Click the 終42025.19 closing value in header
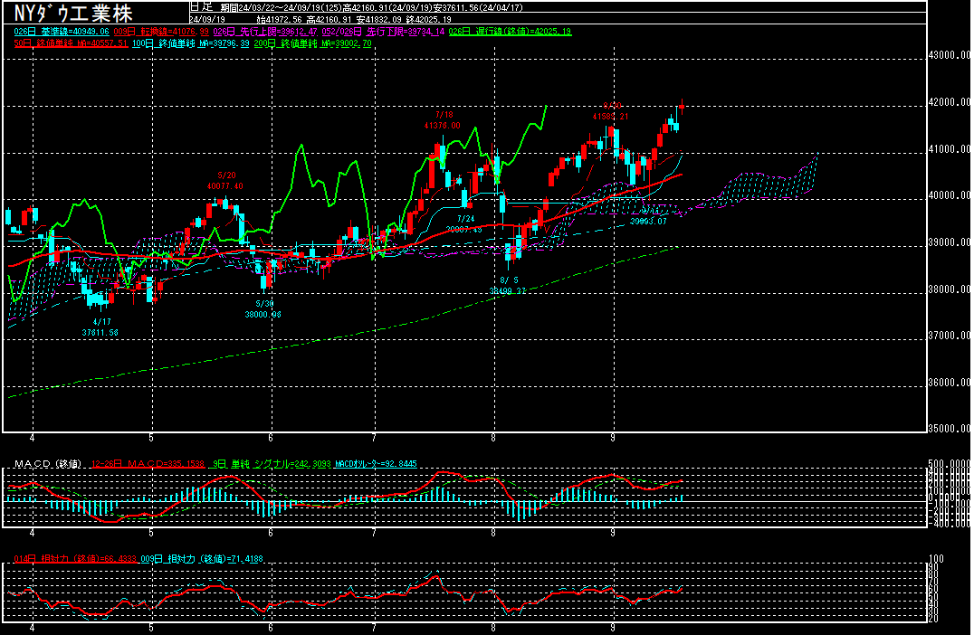The height and width of the screenshot is (635, 974). (x=428, y=20)
